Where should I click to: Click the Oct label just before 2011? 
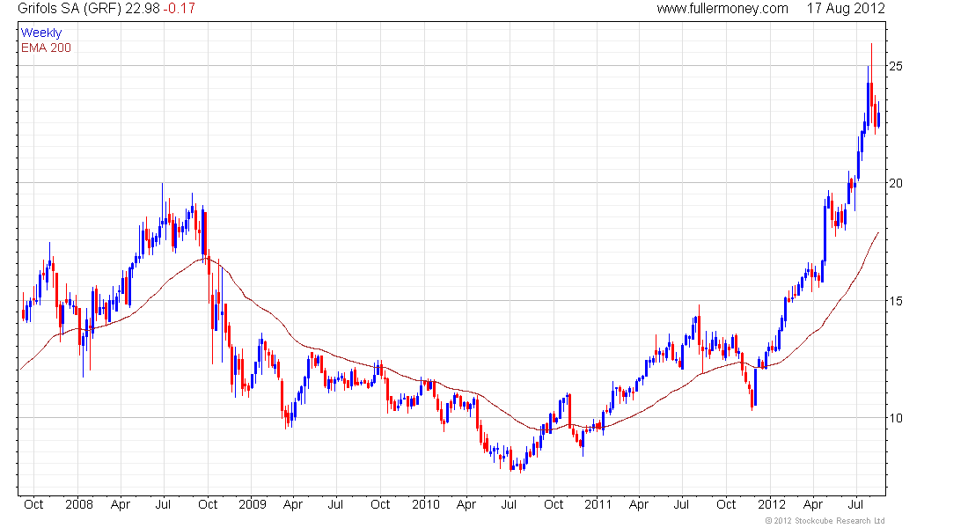554,504
